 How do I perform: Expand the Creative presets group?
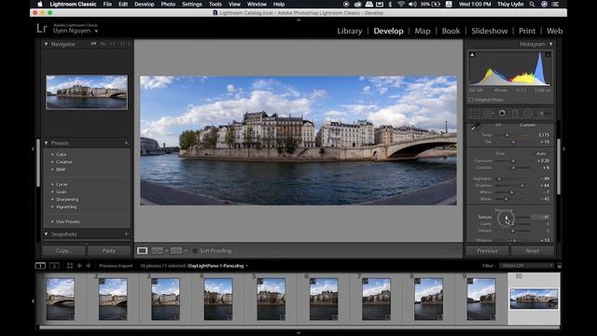(x=52, y=161)
